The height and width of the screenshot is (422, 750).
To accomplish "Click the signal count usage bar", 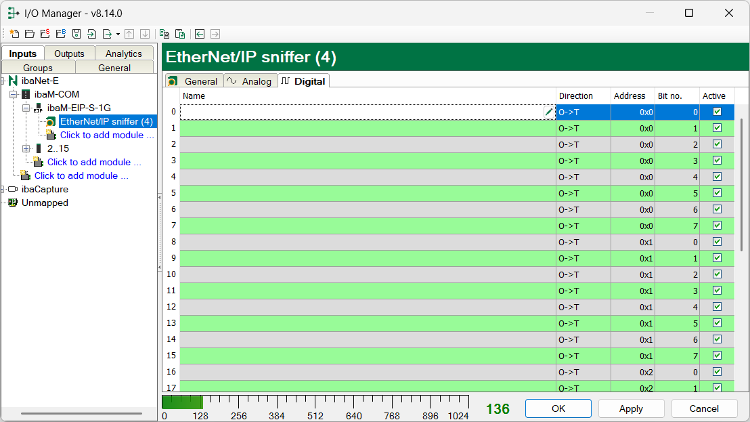I will point(315,402).
